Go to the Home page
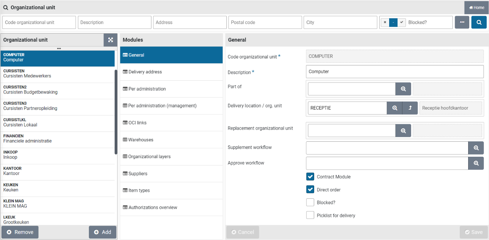489x240 pixels. (x=476, y=8)
